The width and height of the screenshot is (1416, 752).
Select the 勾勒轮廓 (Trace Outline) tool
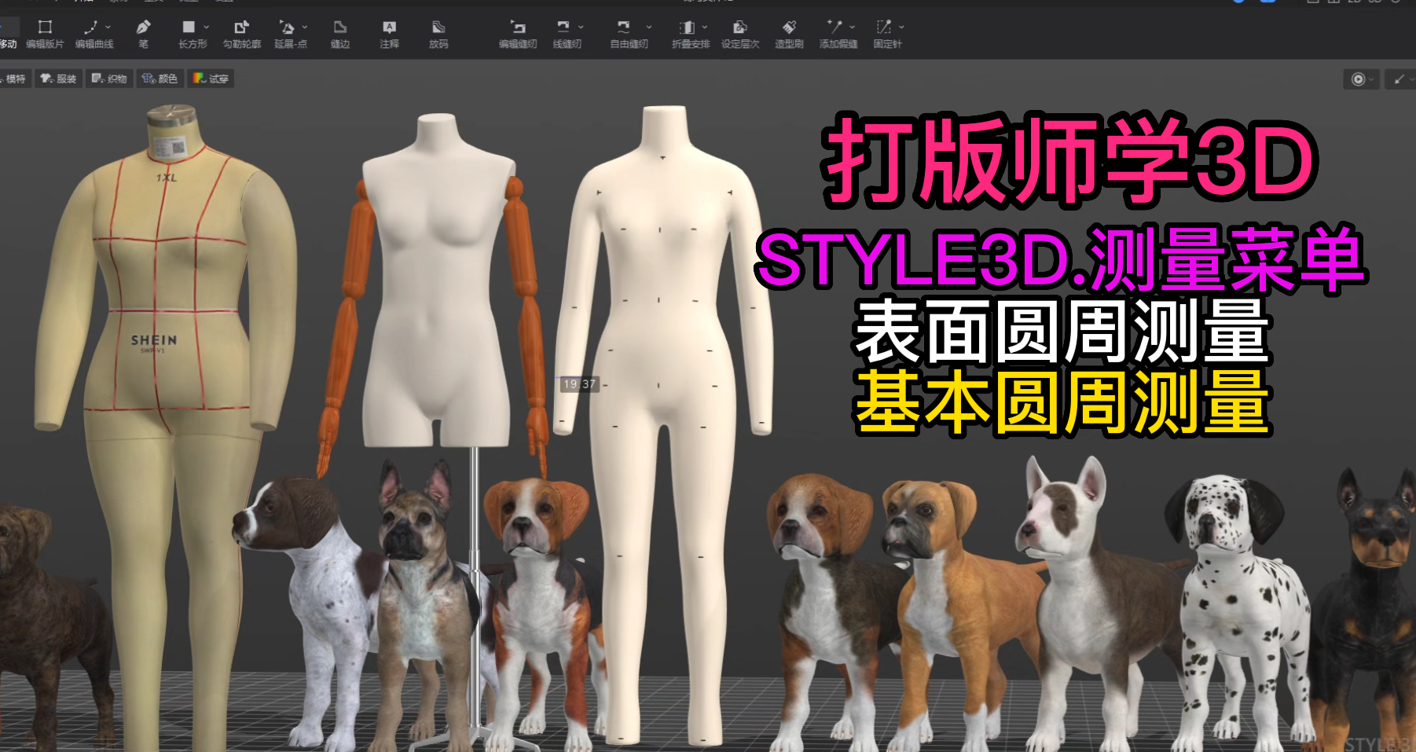click(241, 35)
